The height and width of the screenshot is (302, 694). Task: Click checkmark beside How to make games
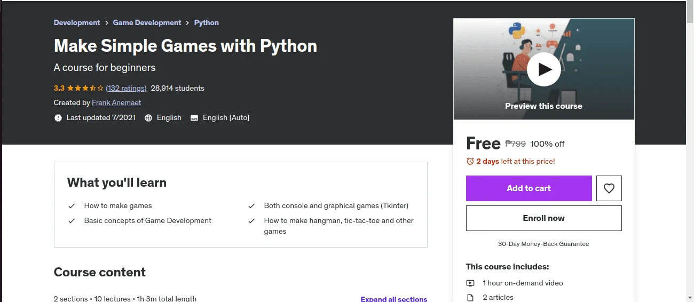[72, 206]
